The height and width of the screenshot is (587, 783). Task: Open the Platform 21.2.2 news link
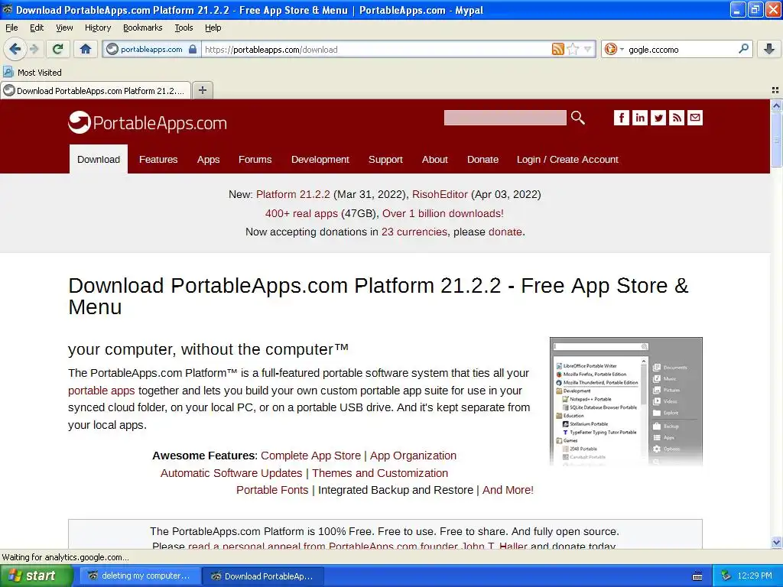point(293,194)
